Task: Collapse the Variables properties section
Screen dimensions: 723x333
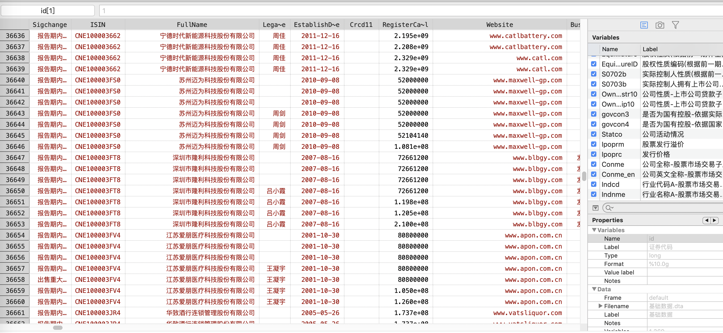Action: tap(594, 230)
